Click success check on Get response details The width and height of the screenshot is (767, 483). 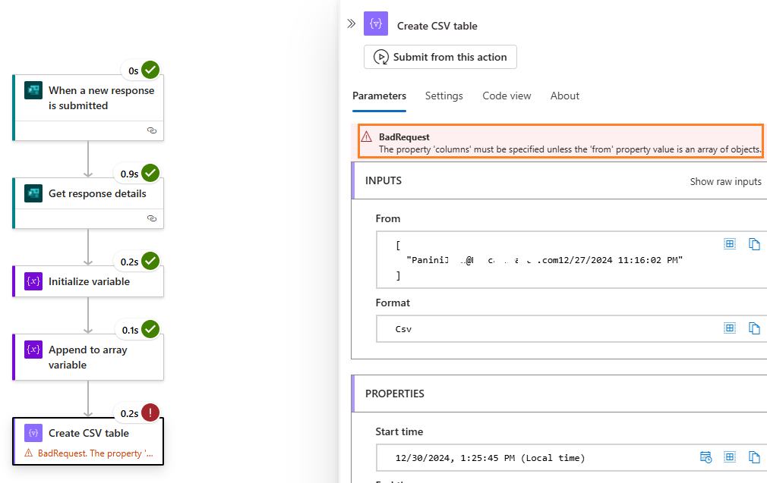[150, 173]
